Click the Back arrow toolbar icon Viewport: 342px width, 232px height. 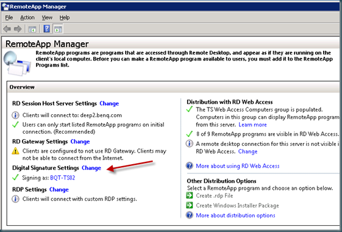coord(7,29)
